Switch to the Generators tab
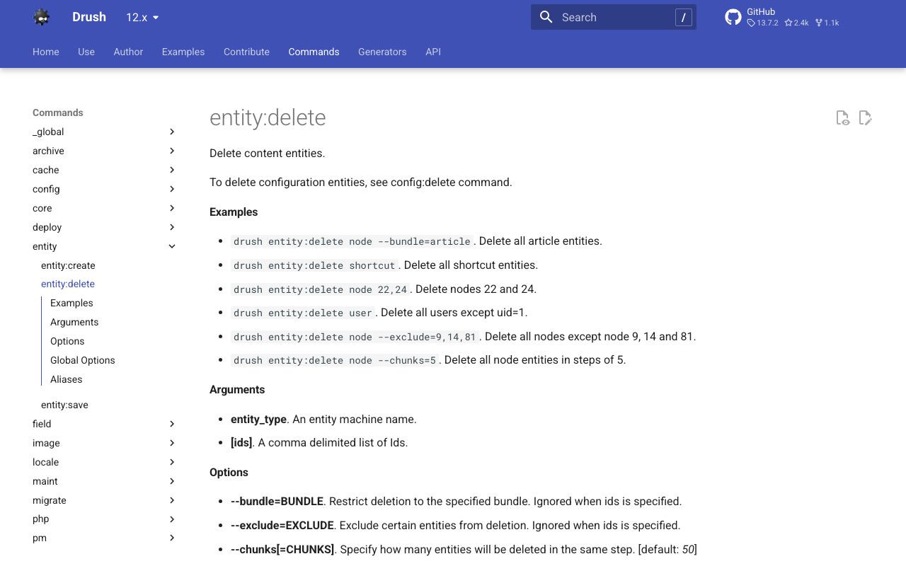The image size is (906, 566). click(382, 52)
